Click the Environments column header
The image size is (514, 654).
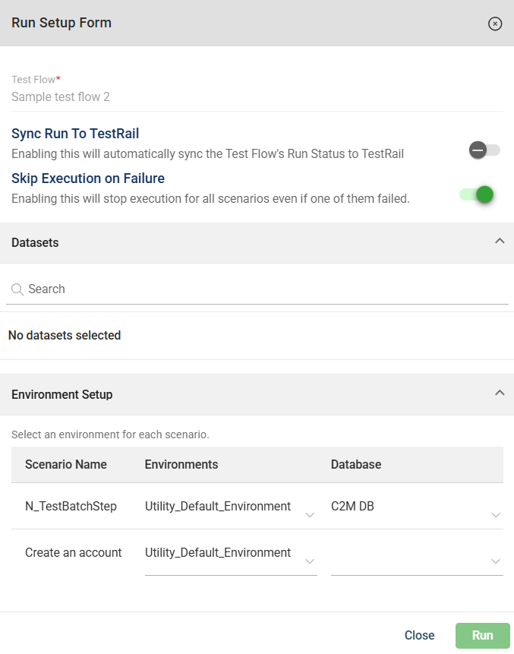181,464
